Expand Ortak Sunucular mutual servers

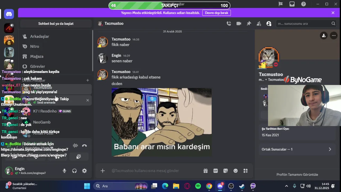tap(297, 149)
